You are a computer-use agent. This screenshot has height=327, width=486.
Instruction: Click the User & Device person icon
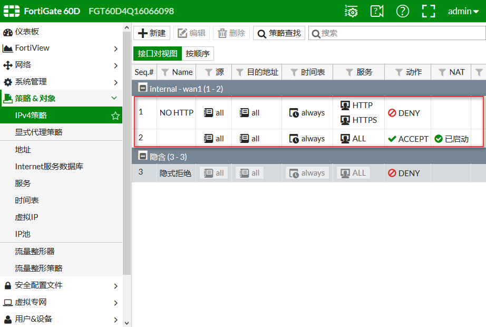pos(8,319)
